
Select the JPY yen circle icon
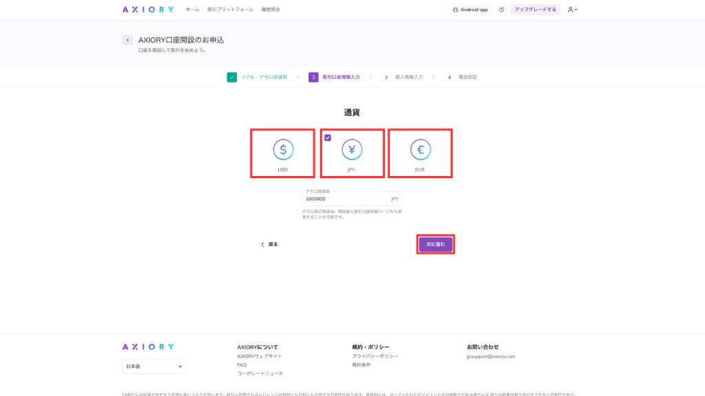click(352, 148)
